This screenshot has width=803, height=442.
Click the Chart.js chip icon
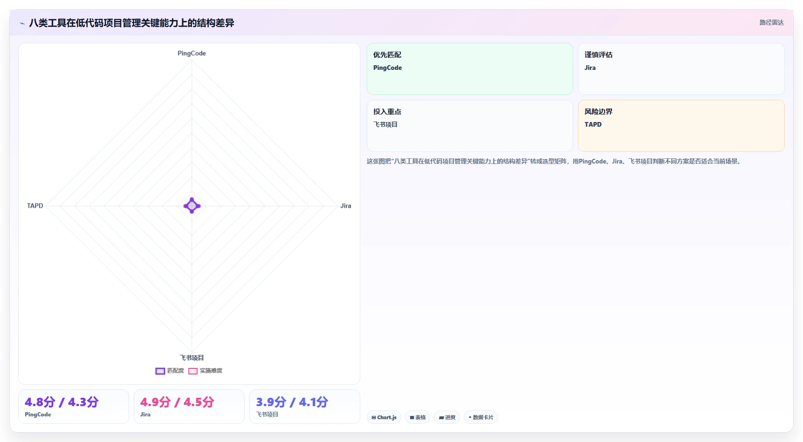pos(374,418)
